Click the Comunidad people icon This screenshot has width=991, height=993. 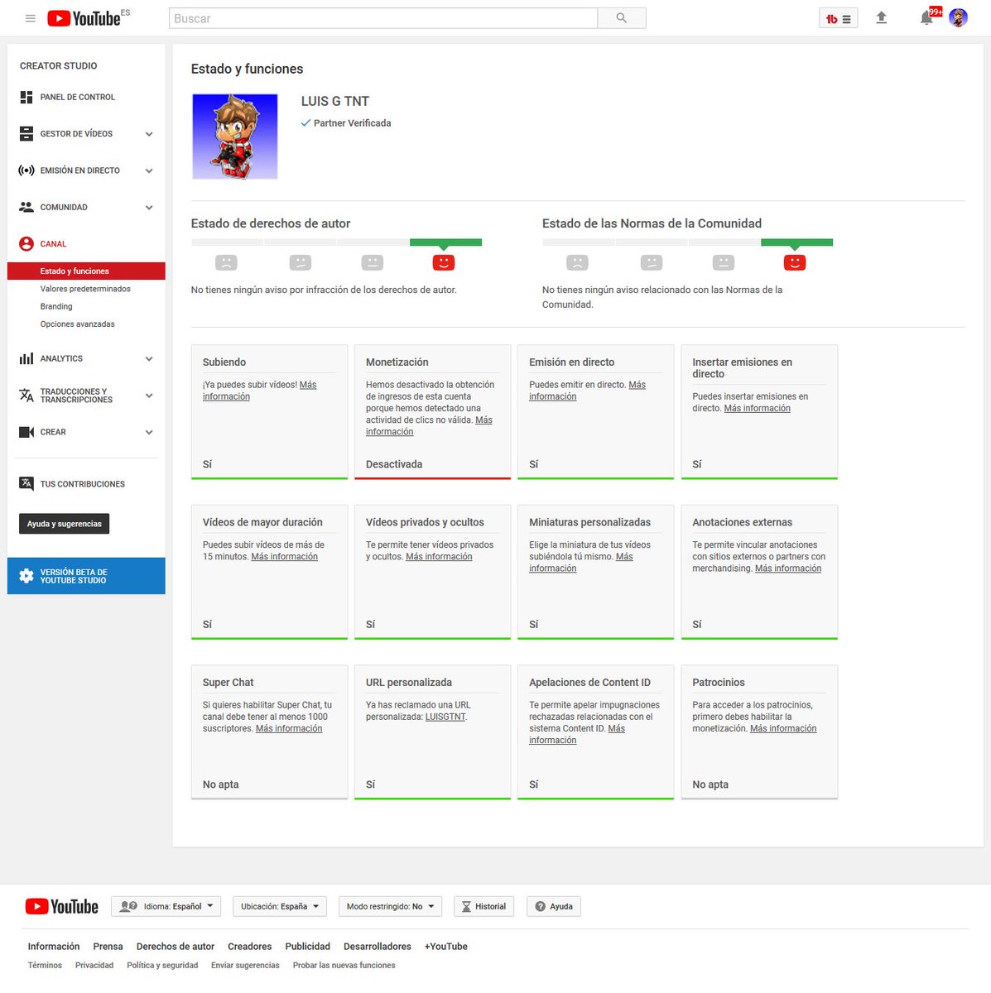26,207
